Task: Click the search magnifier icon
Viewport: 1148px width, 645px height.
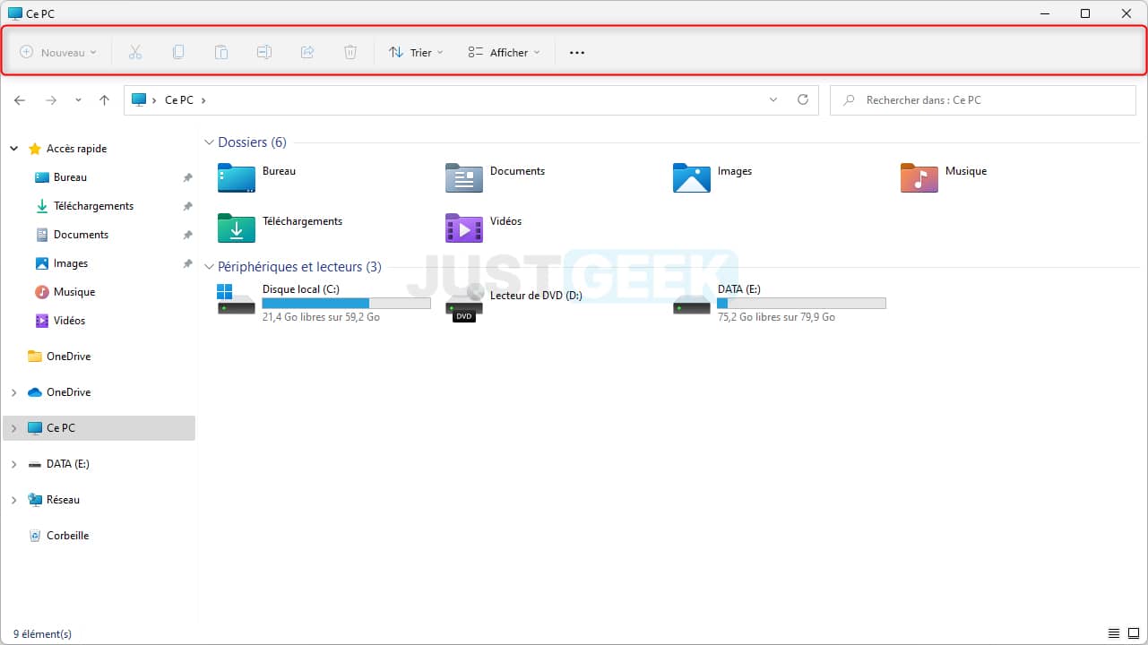Action: (x=849, y=100)
